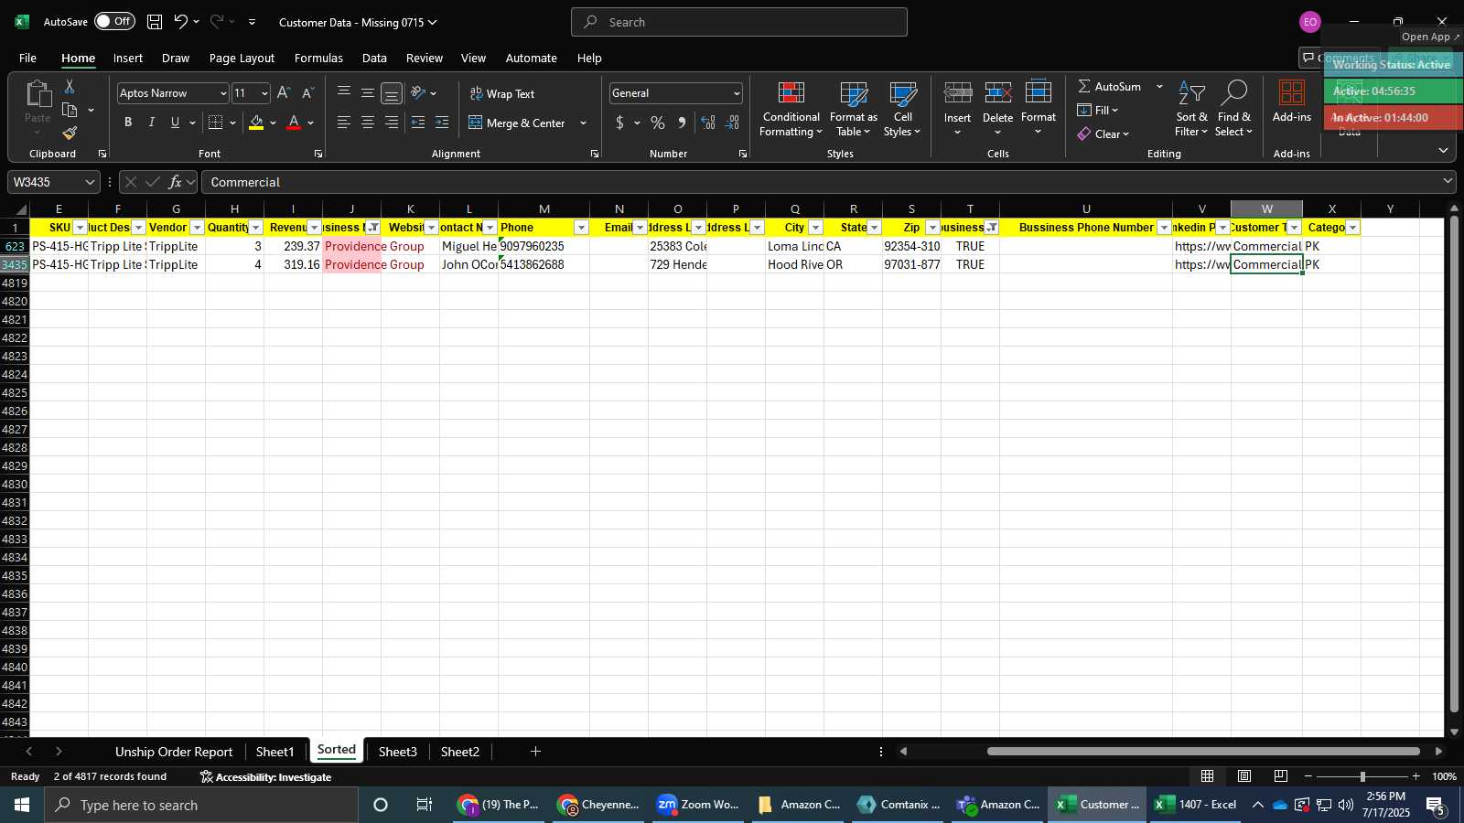1464x823 pixels.
Task: Switch to Page Layout view icon
Action: (1244, 776)
